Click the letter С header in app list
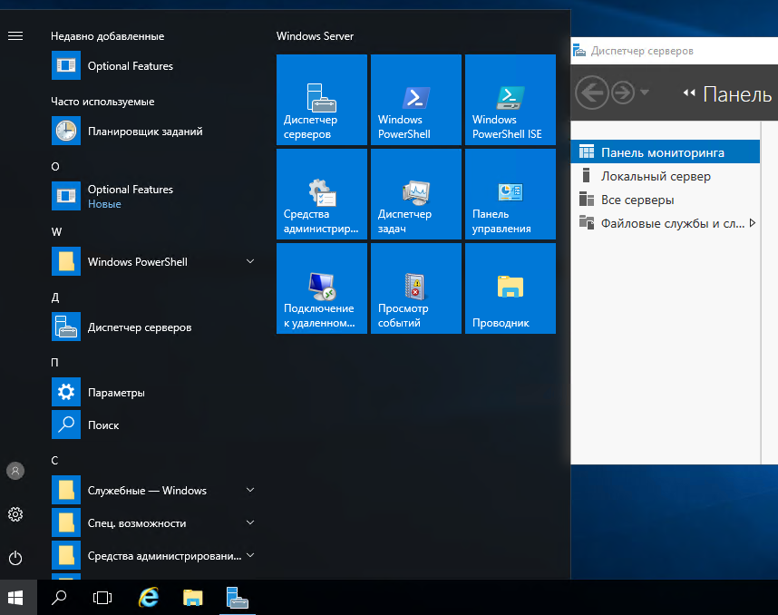The width and height of the screenshot is (778, 615). click(x=54, y=461)
